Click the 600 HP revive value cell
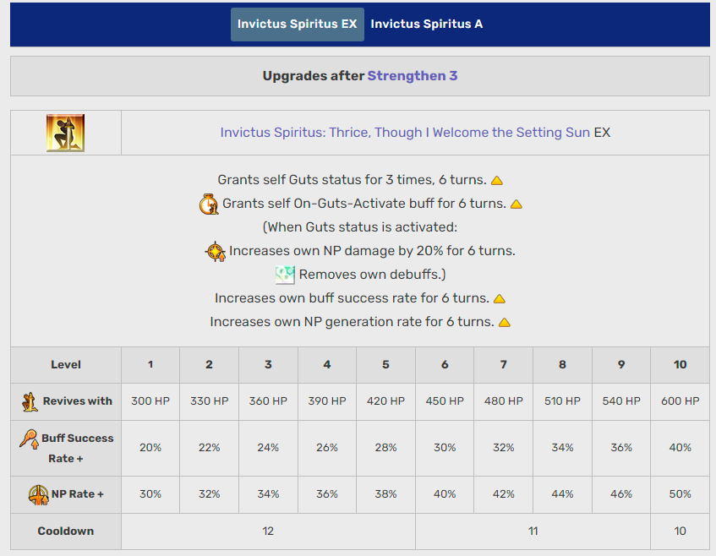Viewport: 716px width, 556px height. coord(680,401)
